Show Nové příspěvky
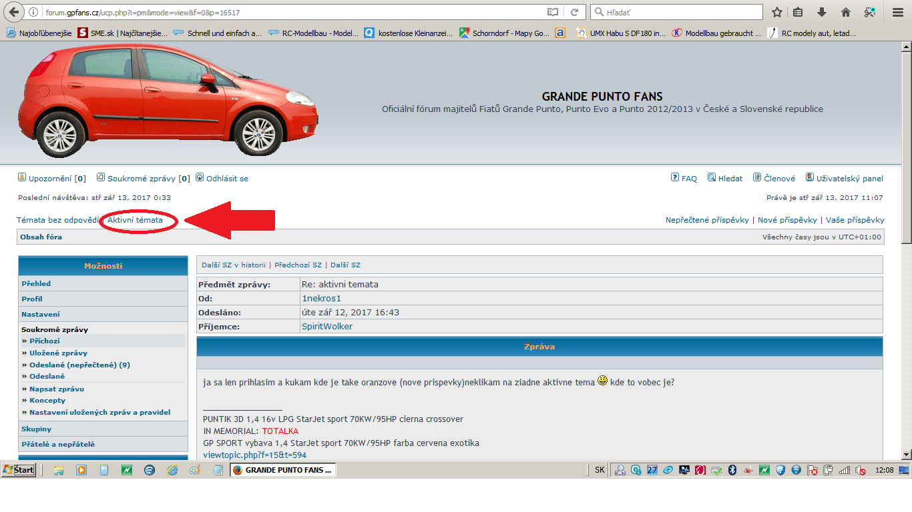This screenshot has width=912, height=512. 787,220
